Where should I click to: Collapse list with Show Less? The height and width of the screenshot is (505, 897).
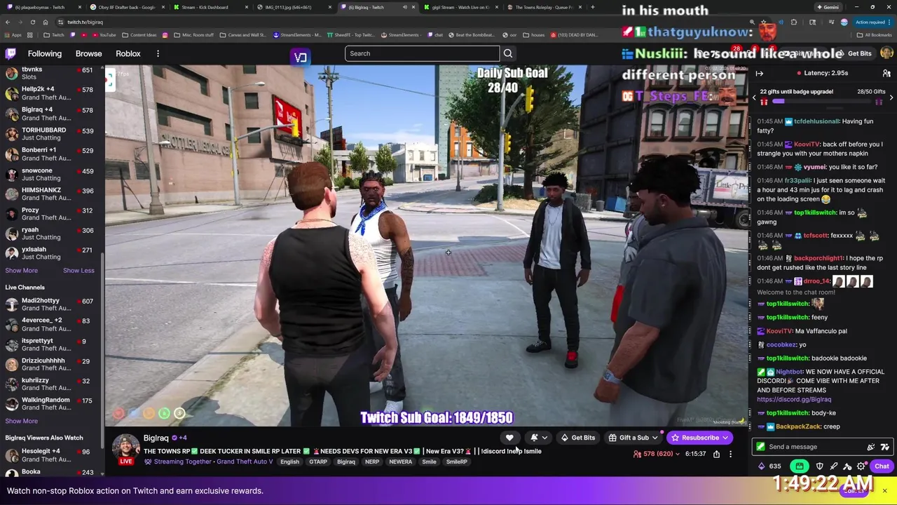tap(78, 271)
